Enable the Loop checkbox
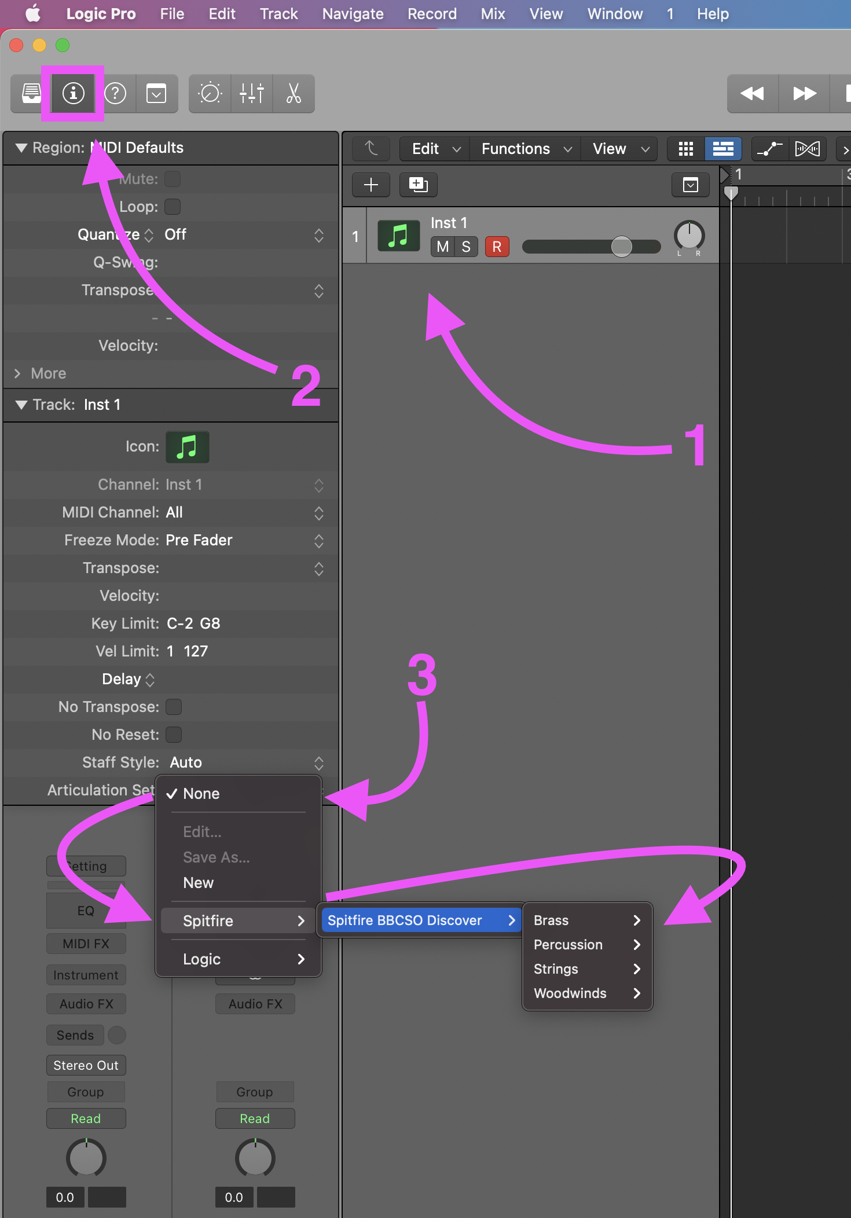 [x=173, y=207]
